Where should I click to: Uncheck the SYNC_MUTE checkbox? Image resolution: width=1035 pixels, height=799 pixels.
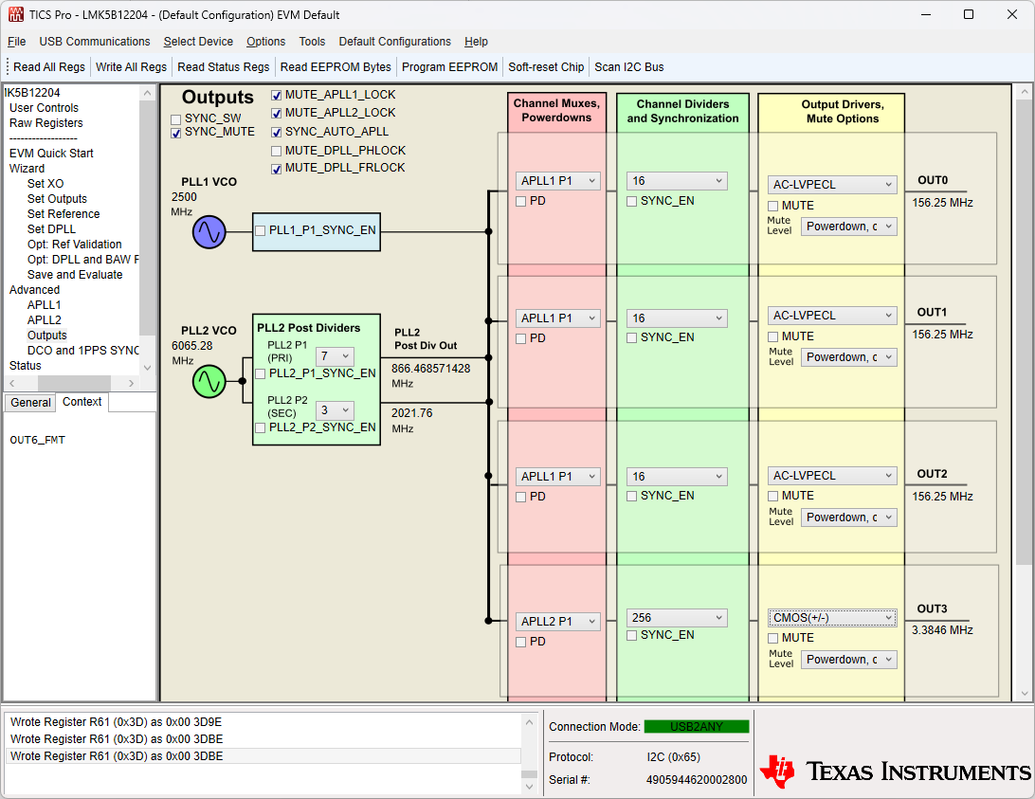click(x=176, y=134)
